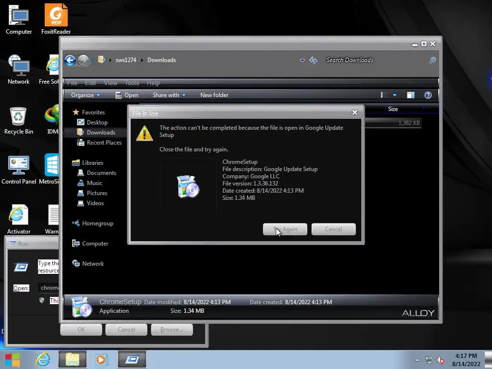Screen dimensions: 492x369
Task: Click ChromeSetup icon in details pane
Action: click(x=81, y=307)
